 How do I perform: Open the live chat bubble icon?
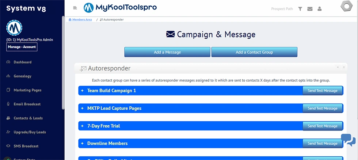click(x=348, y=140)
